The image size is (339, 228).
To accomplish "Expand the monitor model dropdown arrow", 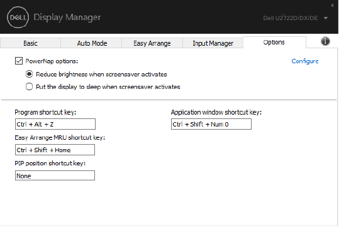I will (326, 18).
